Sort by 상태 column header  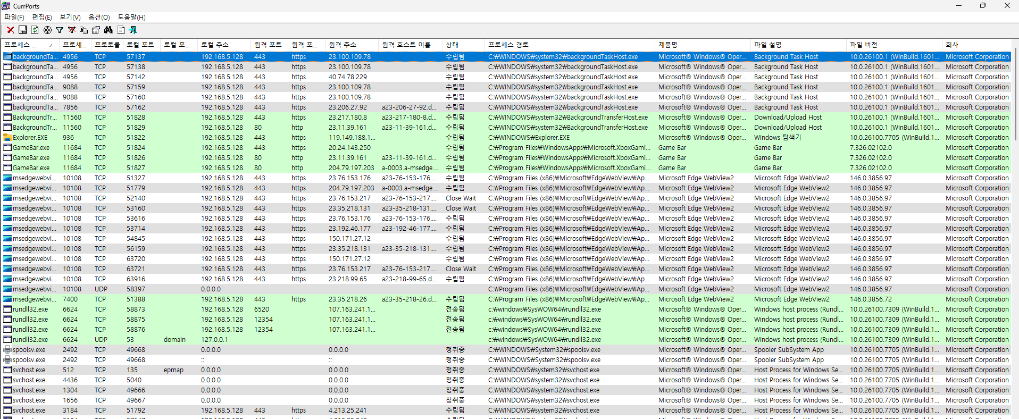coord(463,45)
